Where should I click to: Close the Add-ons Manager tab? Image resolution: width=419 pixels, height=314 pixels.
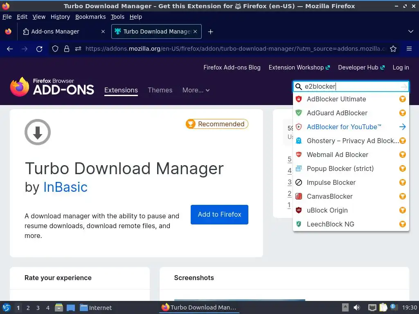point(103,31)
